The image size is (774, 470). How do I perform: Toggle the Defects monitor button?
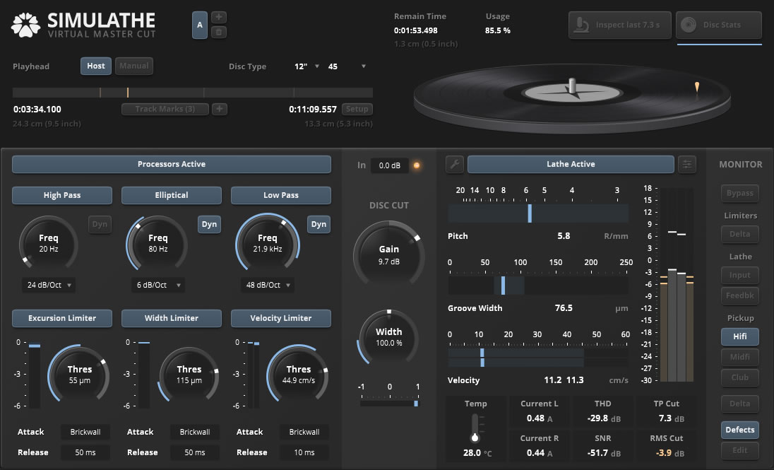tap(739, 430)
